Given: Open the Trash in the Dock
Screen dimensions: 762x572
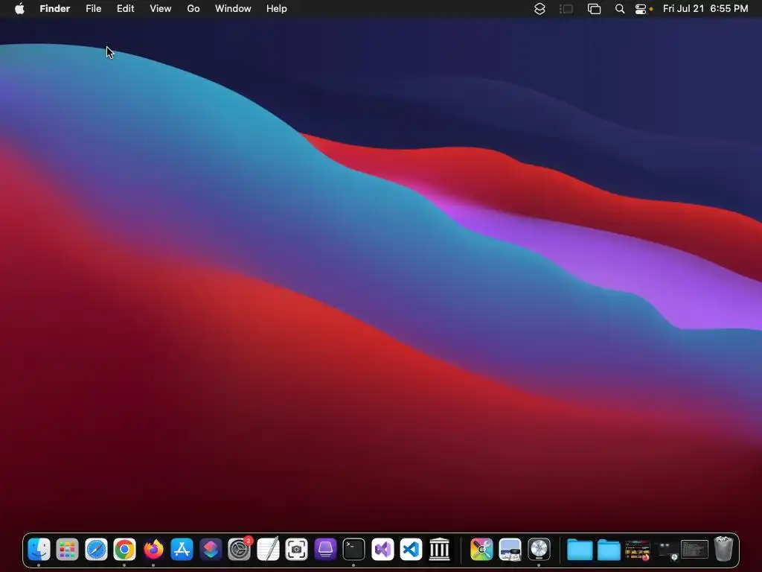Looking at the screenshot, I should (723, 549).
